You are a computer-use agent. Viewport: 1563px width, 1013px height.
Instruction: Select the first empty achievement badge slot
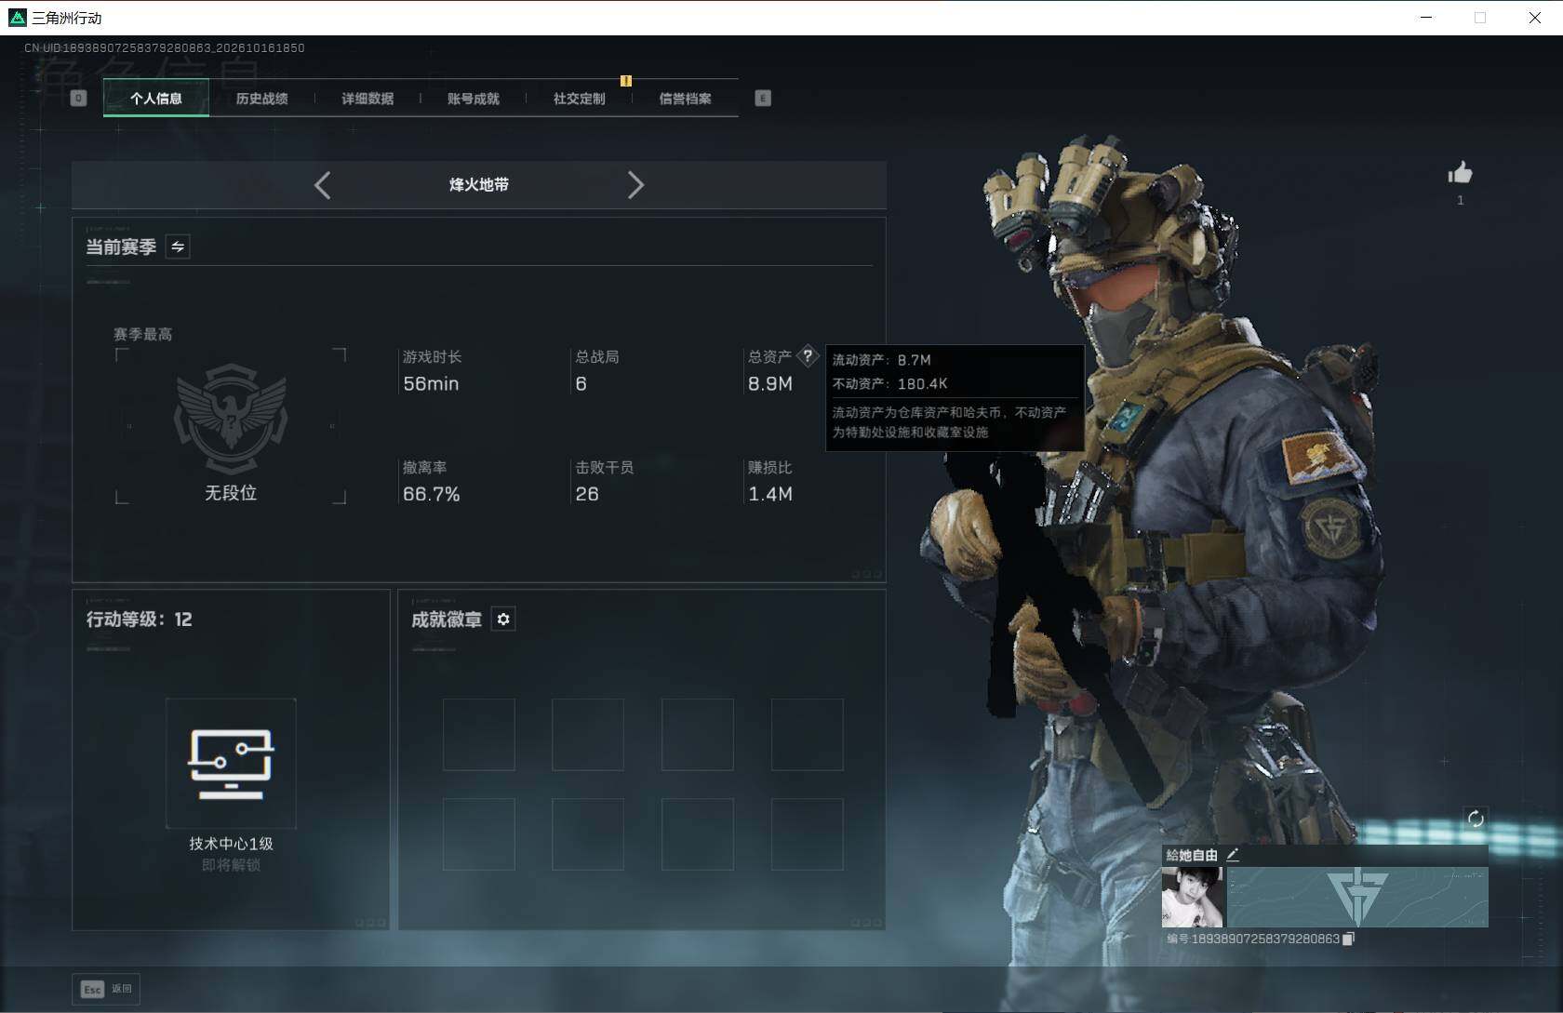pos(479,735)
